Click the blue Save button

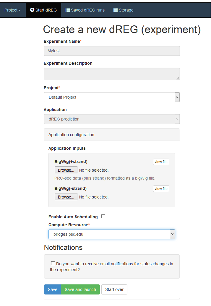coord(53,289)
